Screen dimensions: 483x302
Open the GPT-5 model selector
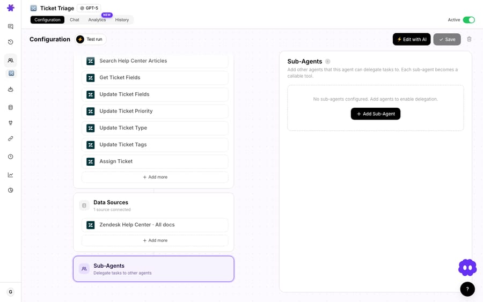[89, 8]
